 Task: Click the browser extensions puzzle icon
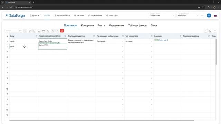208,7
